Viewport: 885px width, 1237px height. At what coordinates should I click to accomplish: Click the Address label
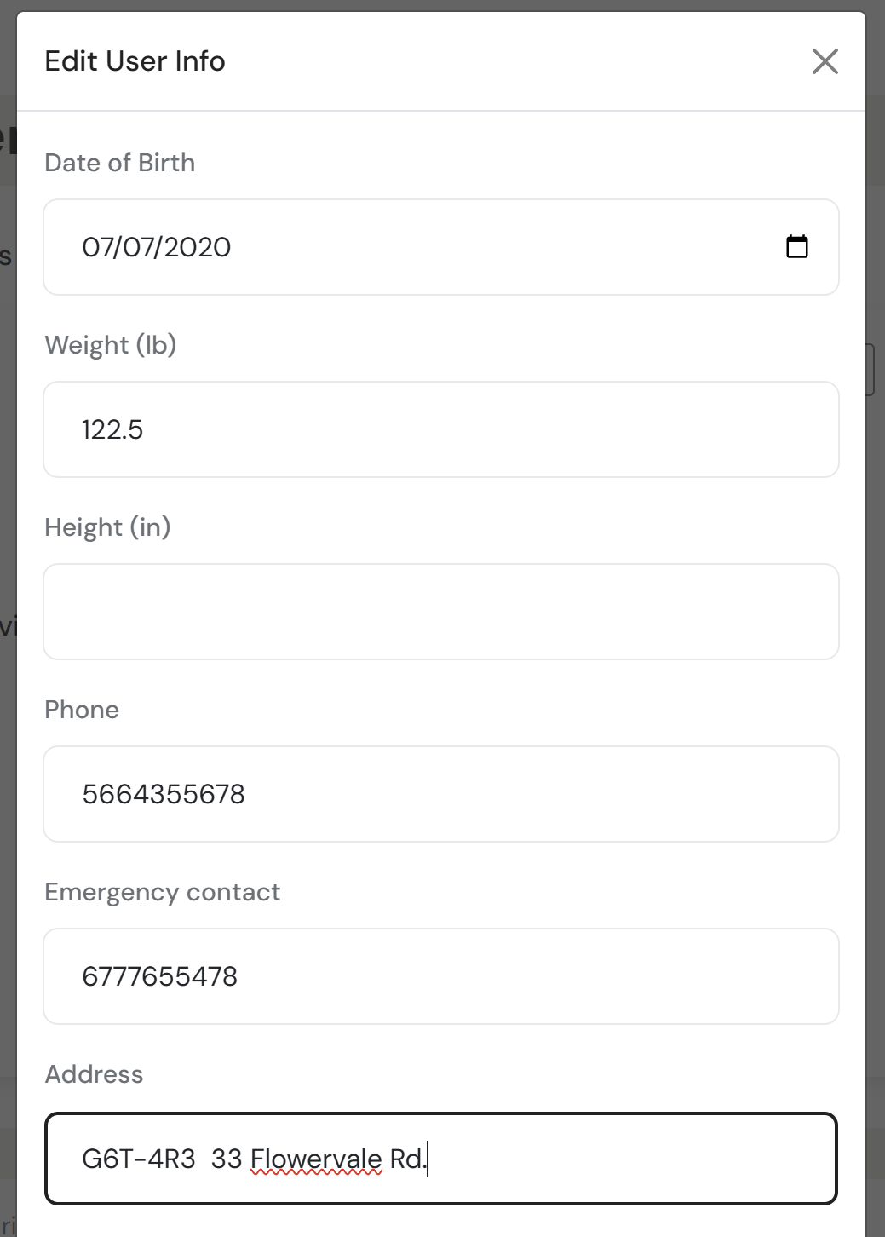tap(94, 1074)
